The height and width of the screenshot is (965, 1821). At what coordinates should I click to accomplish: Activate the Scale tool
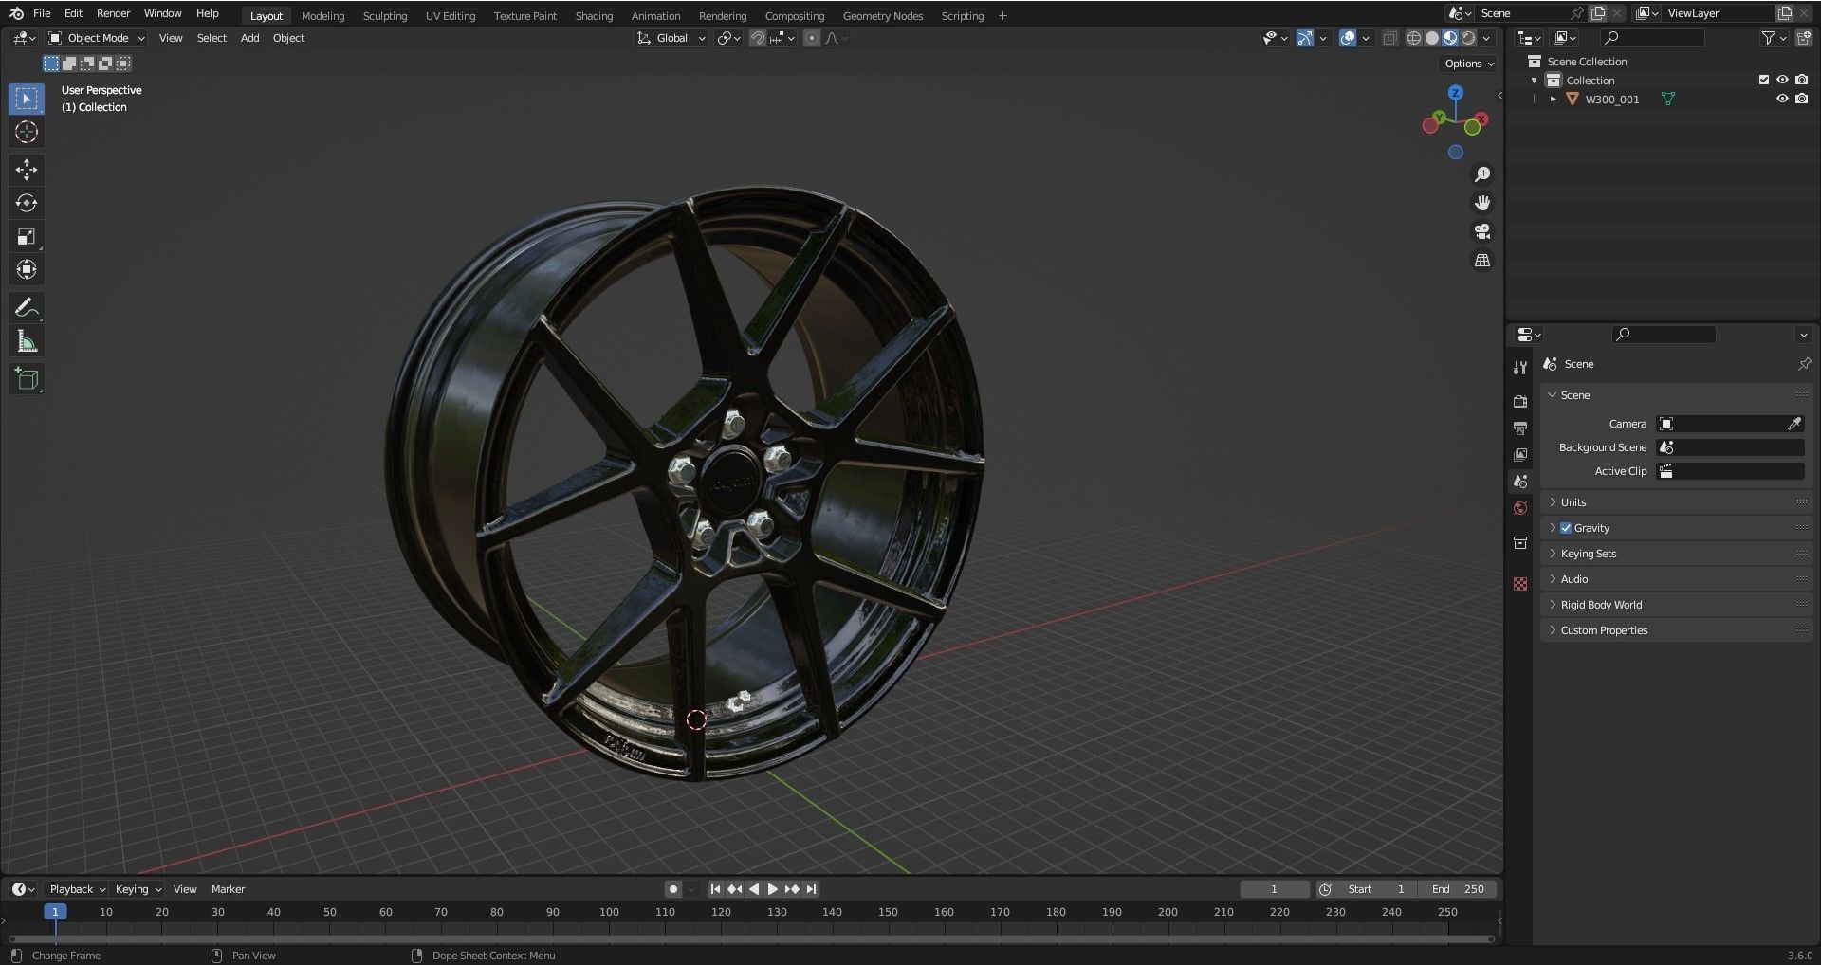pyautogui.click(x=26, y=235)
